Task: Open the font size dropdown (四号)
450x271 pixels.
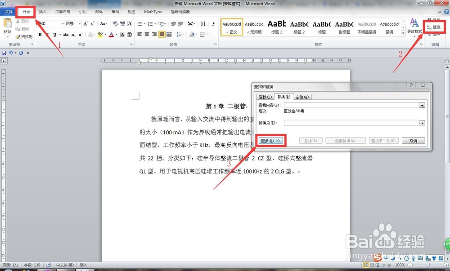Action: [x=80, y=24]
